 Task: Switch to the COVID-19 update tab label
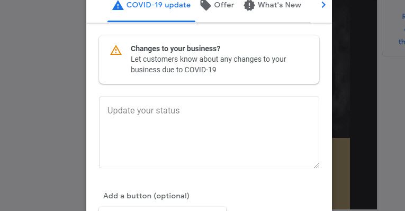coord(158,5)
